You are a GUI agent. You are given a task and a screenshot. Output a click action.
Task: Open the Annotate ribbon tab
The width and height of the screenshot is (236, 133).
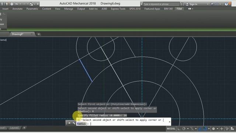tap(17, 9)
